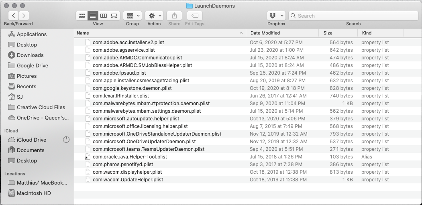This screenshot has width=422, height=205.
Task: Click the 828 bytes size cell
Action: (341, 88)
